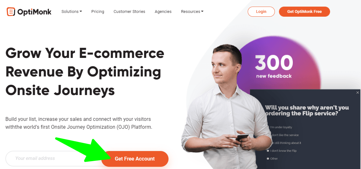Go to Customer Stories
Image resolution: width=361 pixels, height=169 pixels.
(x=129, y=11)
